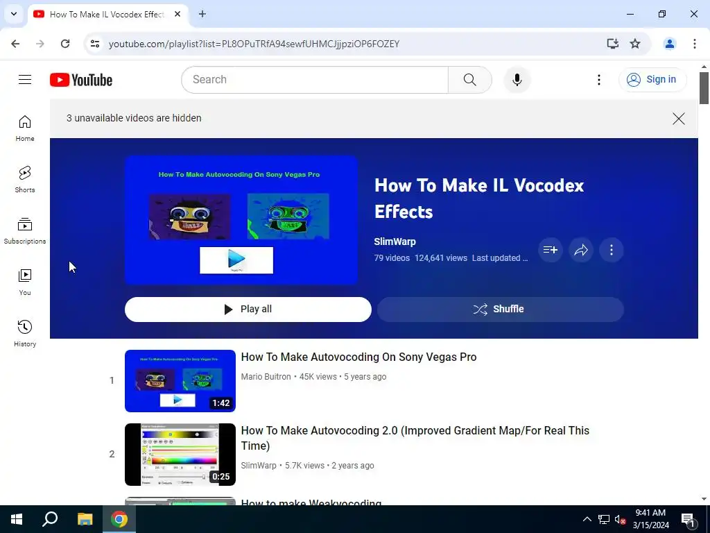Go to Home in sidebar
710x533 pixels.
(25, 128)
